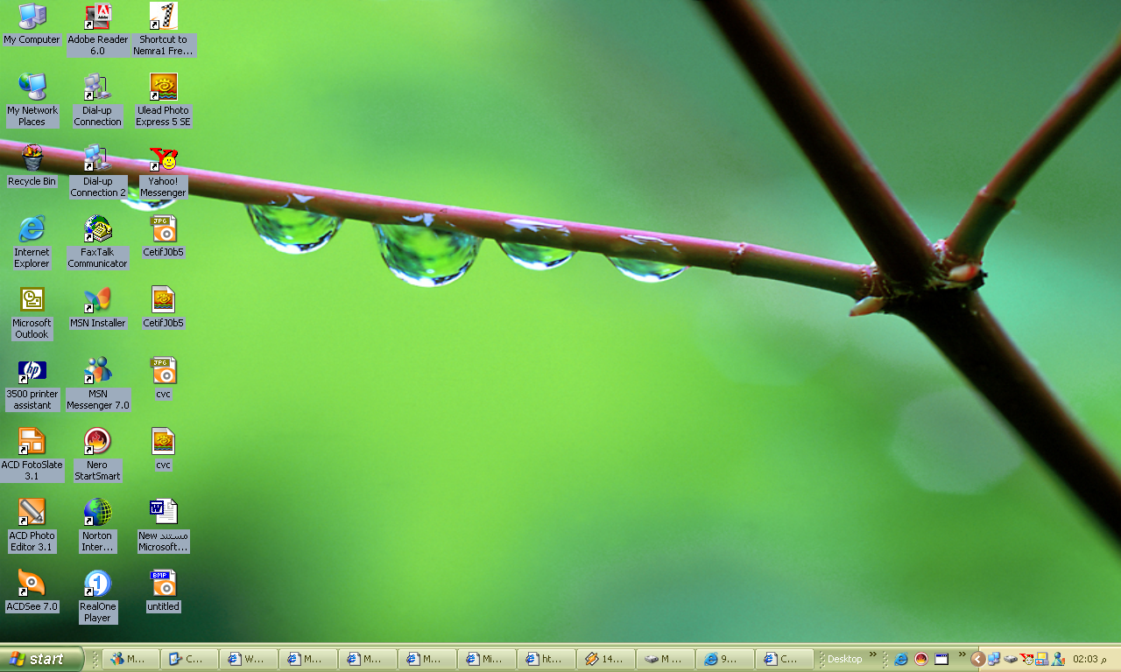This screenshot has width=1121, height=672.
Task: Select the Shortcut to Nemra1 Fre… icon
Action: 164,30
